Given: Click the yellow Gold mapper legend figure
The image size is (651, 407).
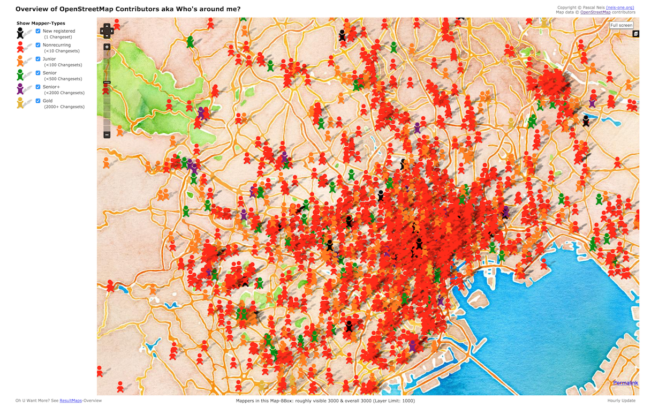Looking at the screenshot, I should (20, 103).
